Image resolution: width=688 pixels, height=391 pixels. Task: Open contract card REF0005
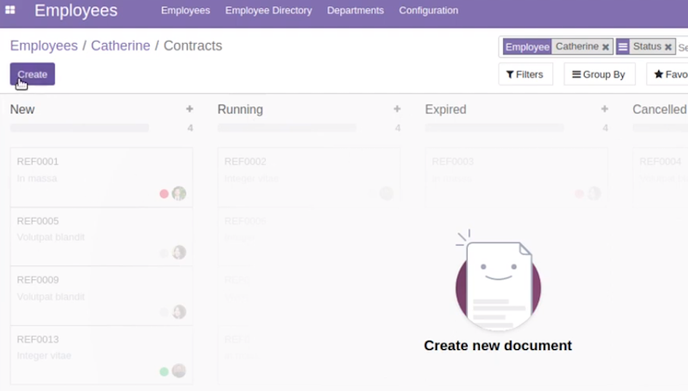101,236
